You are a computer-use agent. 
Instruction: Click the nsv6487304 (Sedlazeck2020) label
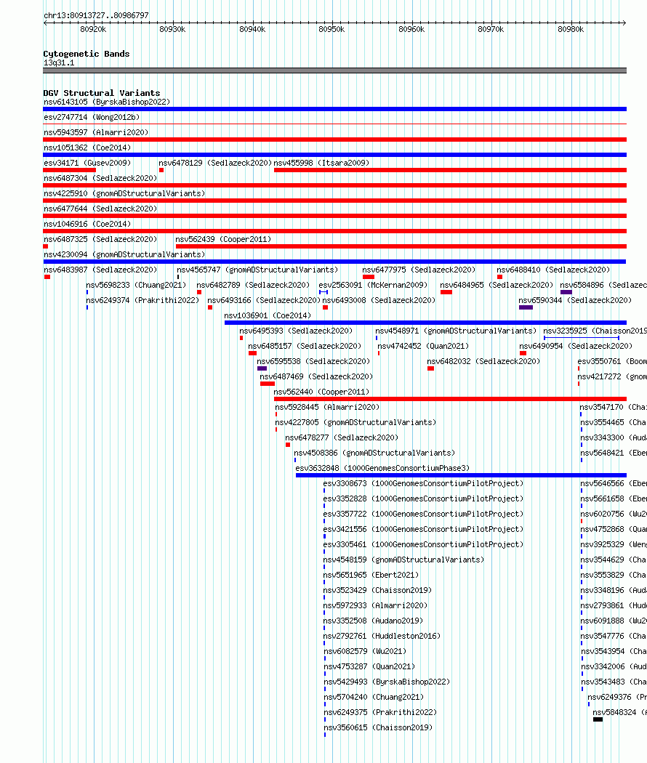tap(100, 178)
